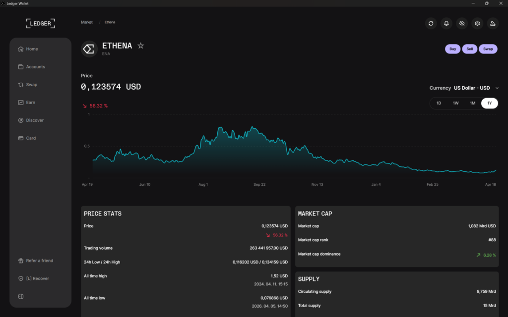This screenshot has width=508, height=317.
Task: Click the 6.28 % market cap dominance value
Action: point(489,255)
